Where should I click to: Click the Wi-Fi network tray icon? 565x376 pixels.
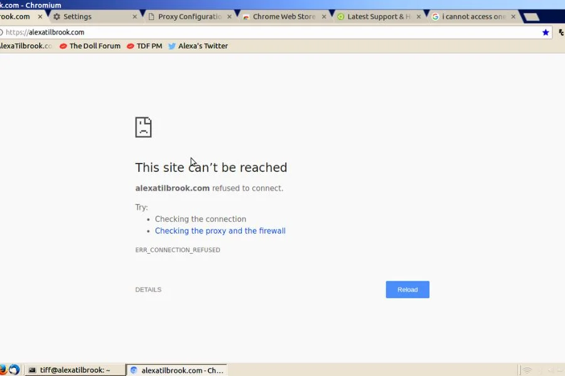(x=527, y=370)
